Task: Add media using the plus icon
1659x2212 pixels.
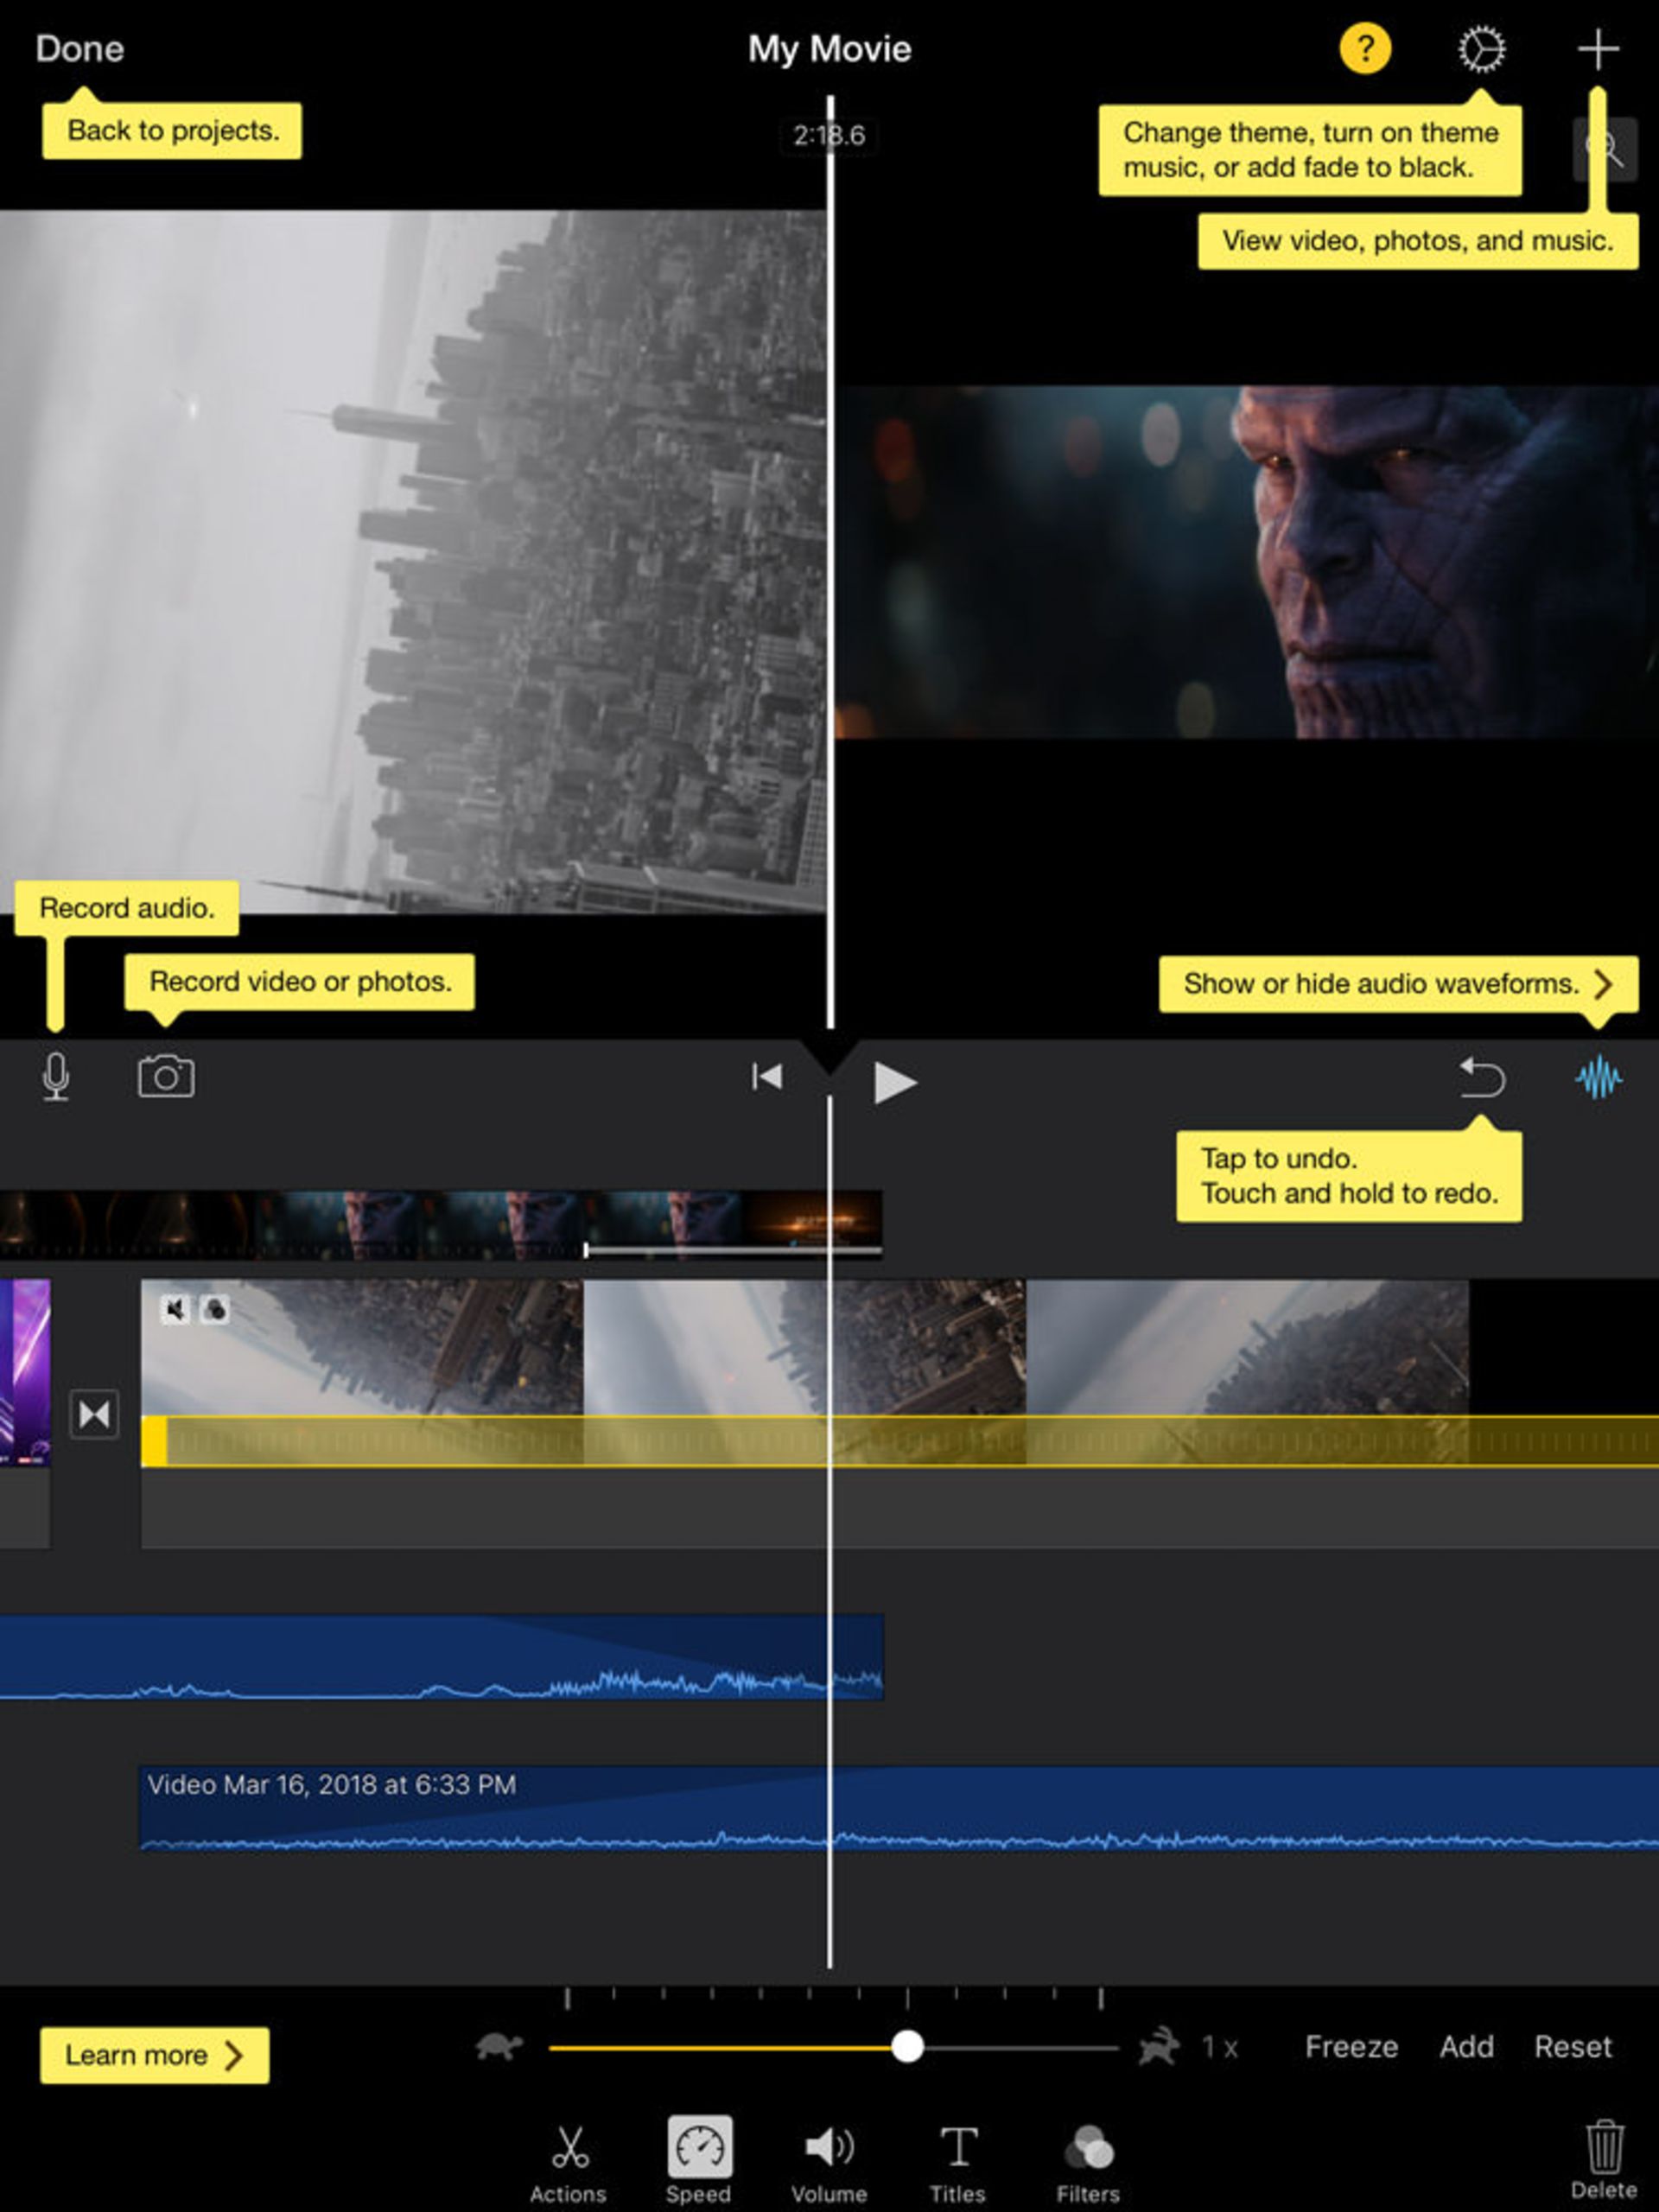Action: [x=1597, y=47]
